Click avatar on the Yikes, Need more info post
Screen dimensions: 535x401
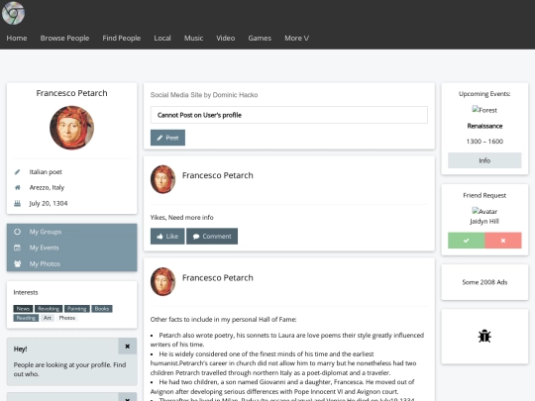[x=163, y=179]
